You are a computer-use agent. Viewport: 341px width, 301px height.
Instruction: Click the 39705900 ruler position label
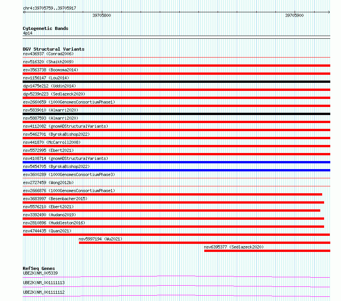(x=294, y=15)
